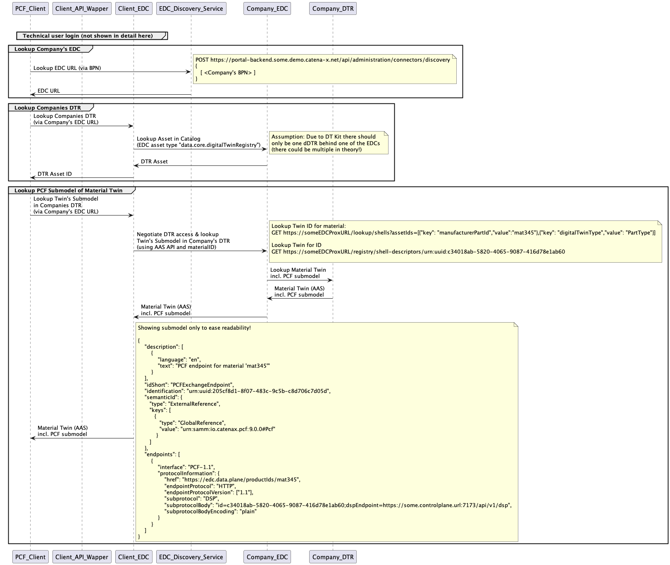Select 'Lookup PCF Submodel of Material Twin' label
This screenshot has width=670, height=565.
[69, 191]
